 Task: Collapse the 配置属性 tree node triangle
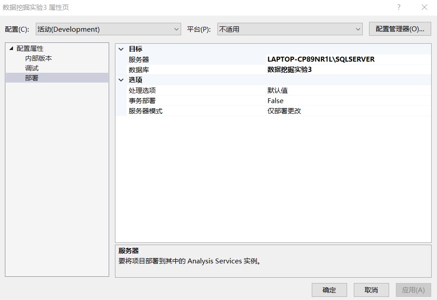tap(11, 48)
